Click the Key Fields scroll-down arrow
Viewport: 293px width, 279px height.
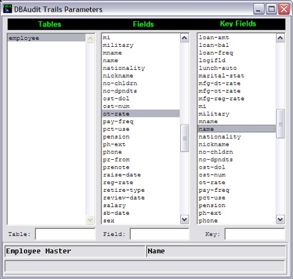point(280,219)
